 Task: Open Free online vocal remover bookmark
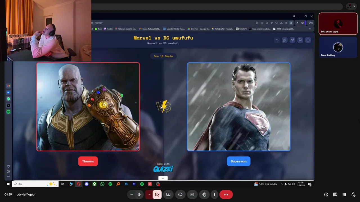[x=260, y=29]
